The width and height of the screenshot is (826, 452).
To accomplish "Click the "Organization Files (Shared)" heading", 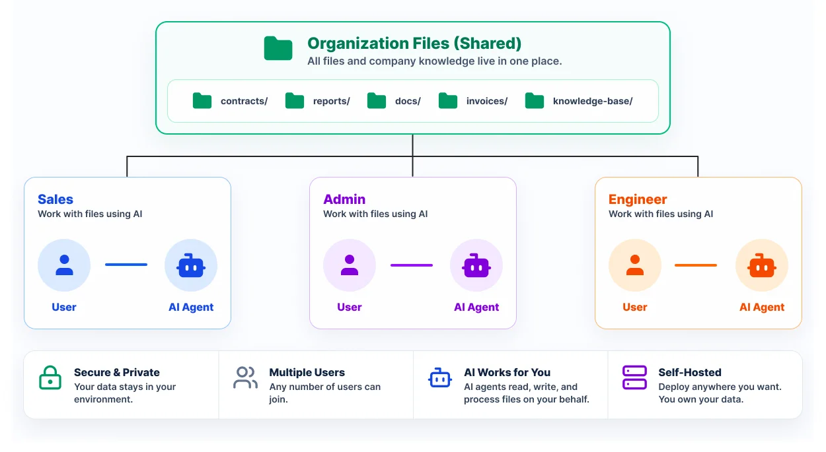I will [414, 44].
